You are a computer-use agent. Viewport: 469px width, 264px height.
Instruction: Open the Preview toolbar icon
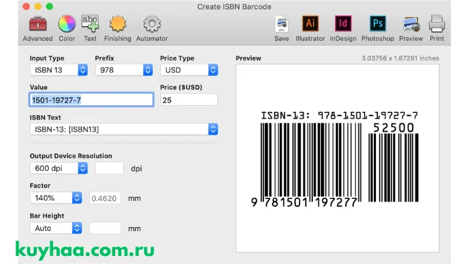(411, 24)
